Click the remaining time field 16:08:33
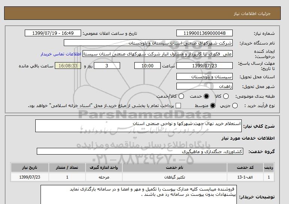The width and height of the screenshot is (289, 204). [x=68, y=66]
